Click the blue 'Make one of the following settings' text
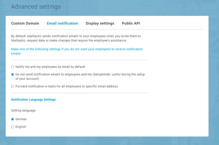This screenshot has width=219, height=145. click(77, 51)
